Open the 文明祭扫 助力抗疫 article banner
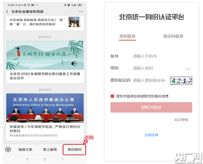This screenshot has width=203, height=164. point(45,55)
